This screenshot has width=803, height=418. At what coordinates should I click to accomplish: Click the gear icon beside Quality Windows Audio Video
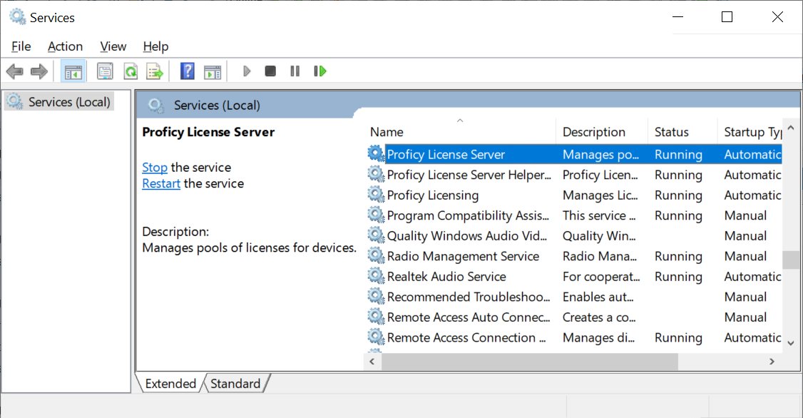pos(376,235)
